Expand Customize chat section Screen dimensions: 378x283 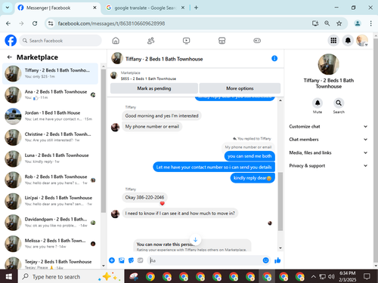[328, 127]
